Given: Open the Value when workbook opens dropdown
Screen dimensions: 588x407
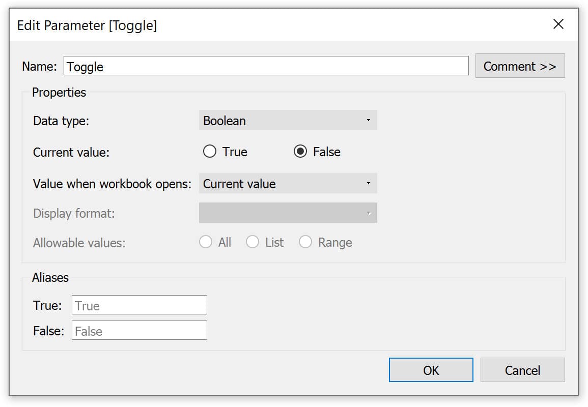Looking at the screenshot, I should click(288, 183).
